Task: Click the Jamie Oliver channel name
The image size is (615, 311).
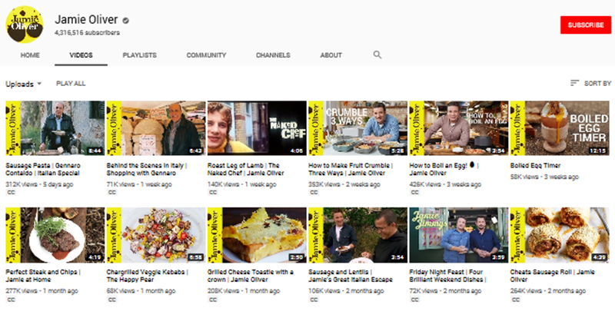Action: pyautogui.click(x=86, y=19)
